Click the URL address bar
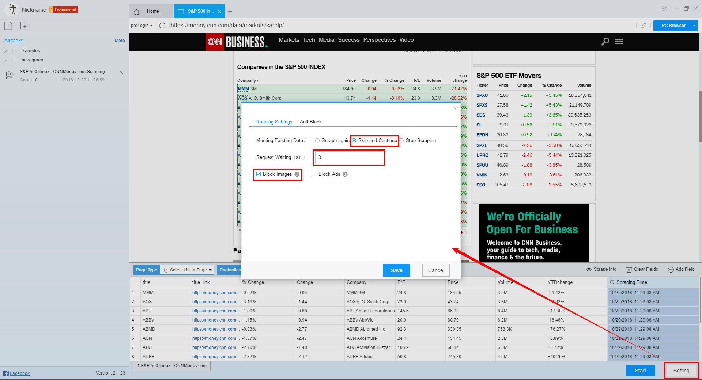 (x=401, y=26)
